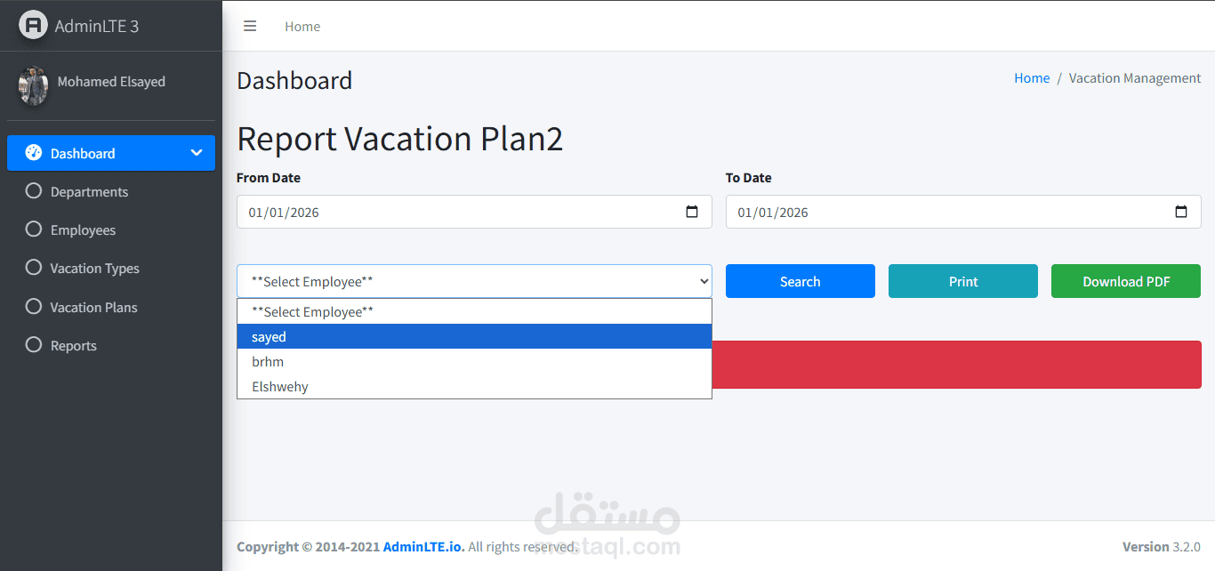This screenshot has width=1215, height=571.
Task: Click the circle icon beside Departments
Action: point(34,191)
